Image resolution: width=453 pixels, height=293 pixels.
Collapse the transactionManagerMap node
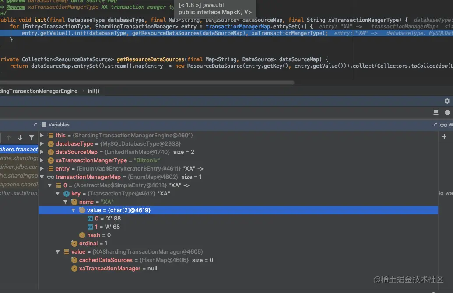click(x=42, y=177)
